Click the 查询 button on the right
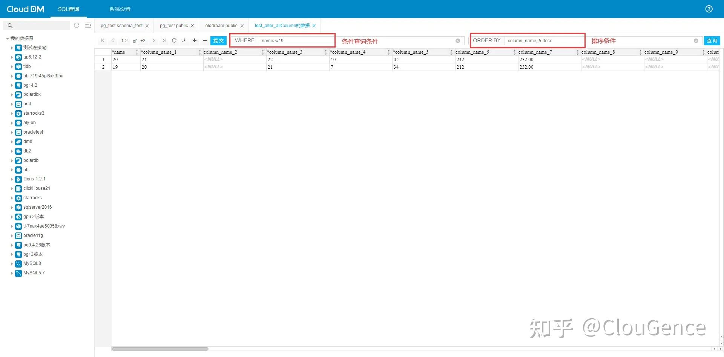 click(713, 40)
